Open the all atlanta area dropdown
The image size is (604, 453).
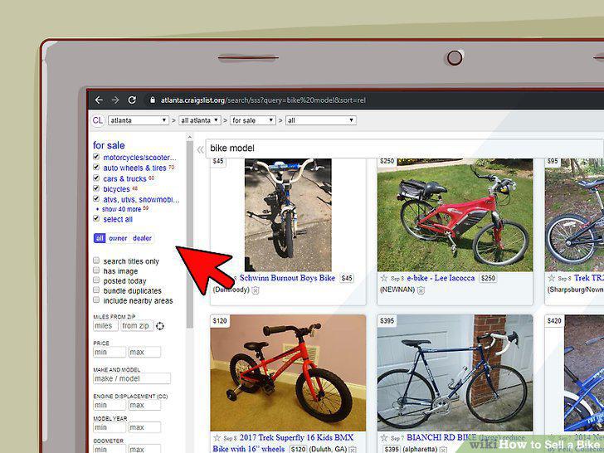tap(199, 120)
